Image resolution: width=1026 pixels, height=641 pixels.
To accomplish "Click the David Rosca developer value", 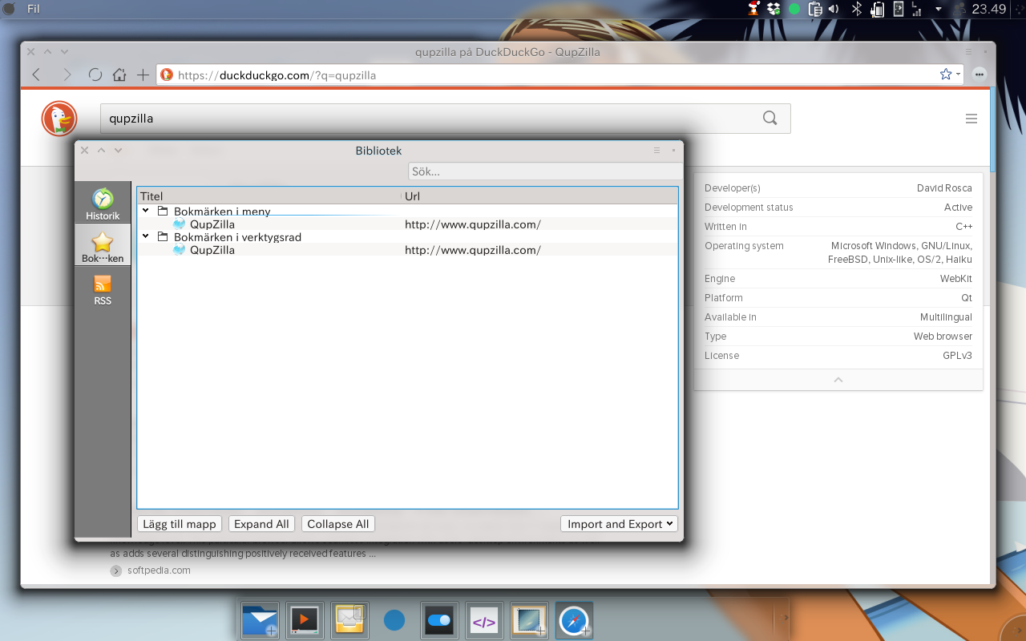I will coord(944,188).
